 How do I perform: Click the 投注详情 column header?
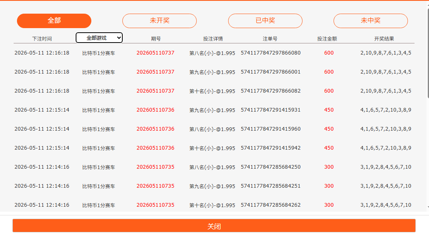coord(213,39)
